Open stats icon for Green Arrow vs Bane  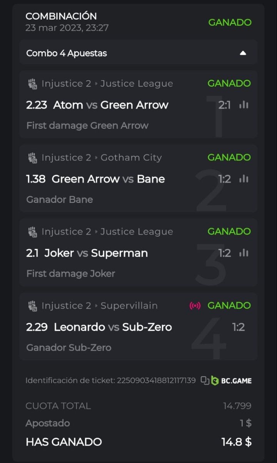click(244, 179)
